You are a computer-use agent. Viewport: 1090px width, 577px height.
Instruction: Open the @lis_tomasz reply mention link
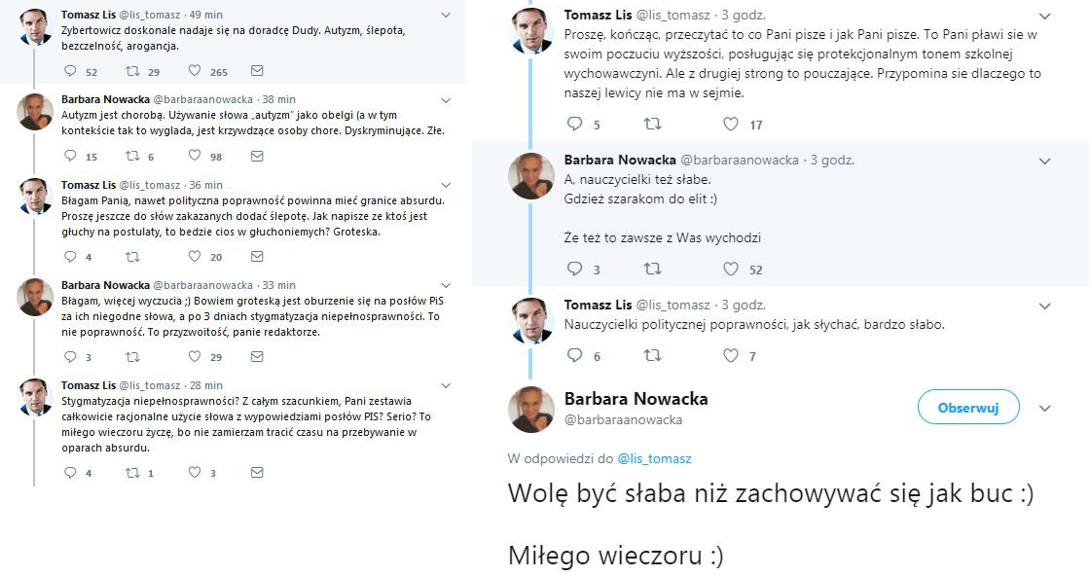661,458
